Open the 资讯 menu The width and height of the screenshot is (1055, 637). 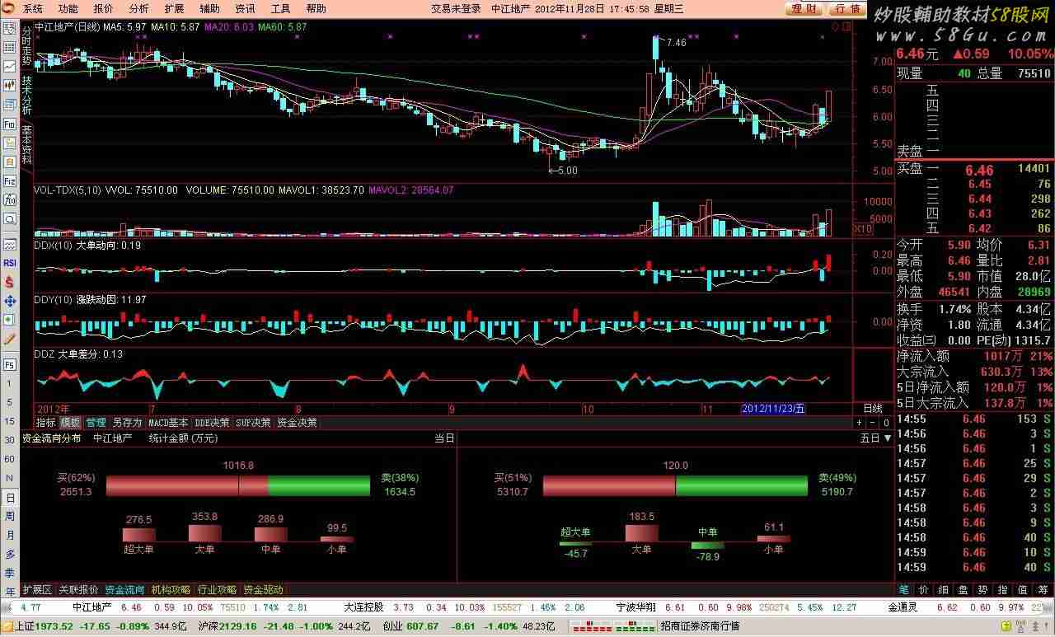click(x=245, y=9)
